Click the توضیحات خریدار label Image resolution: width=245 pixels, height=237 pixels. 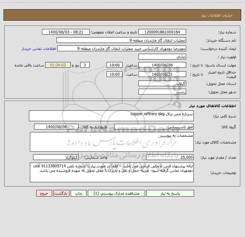pos(223,173)
